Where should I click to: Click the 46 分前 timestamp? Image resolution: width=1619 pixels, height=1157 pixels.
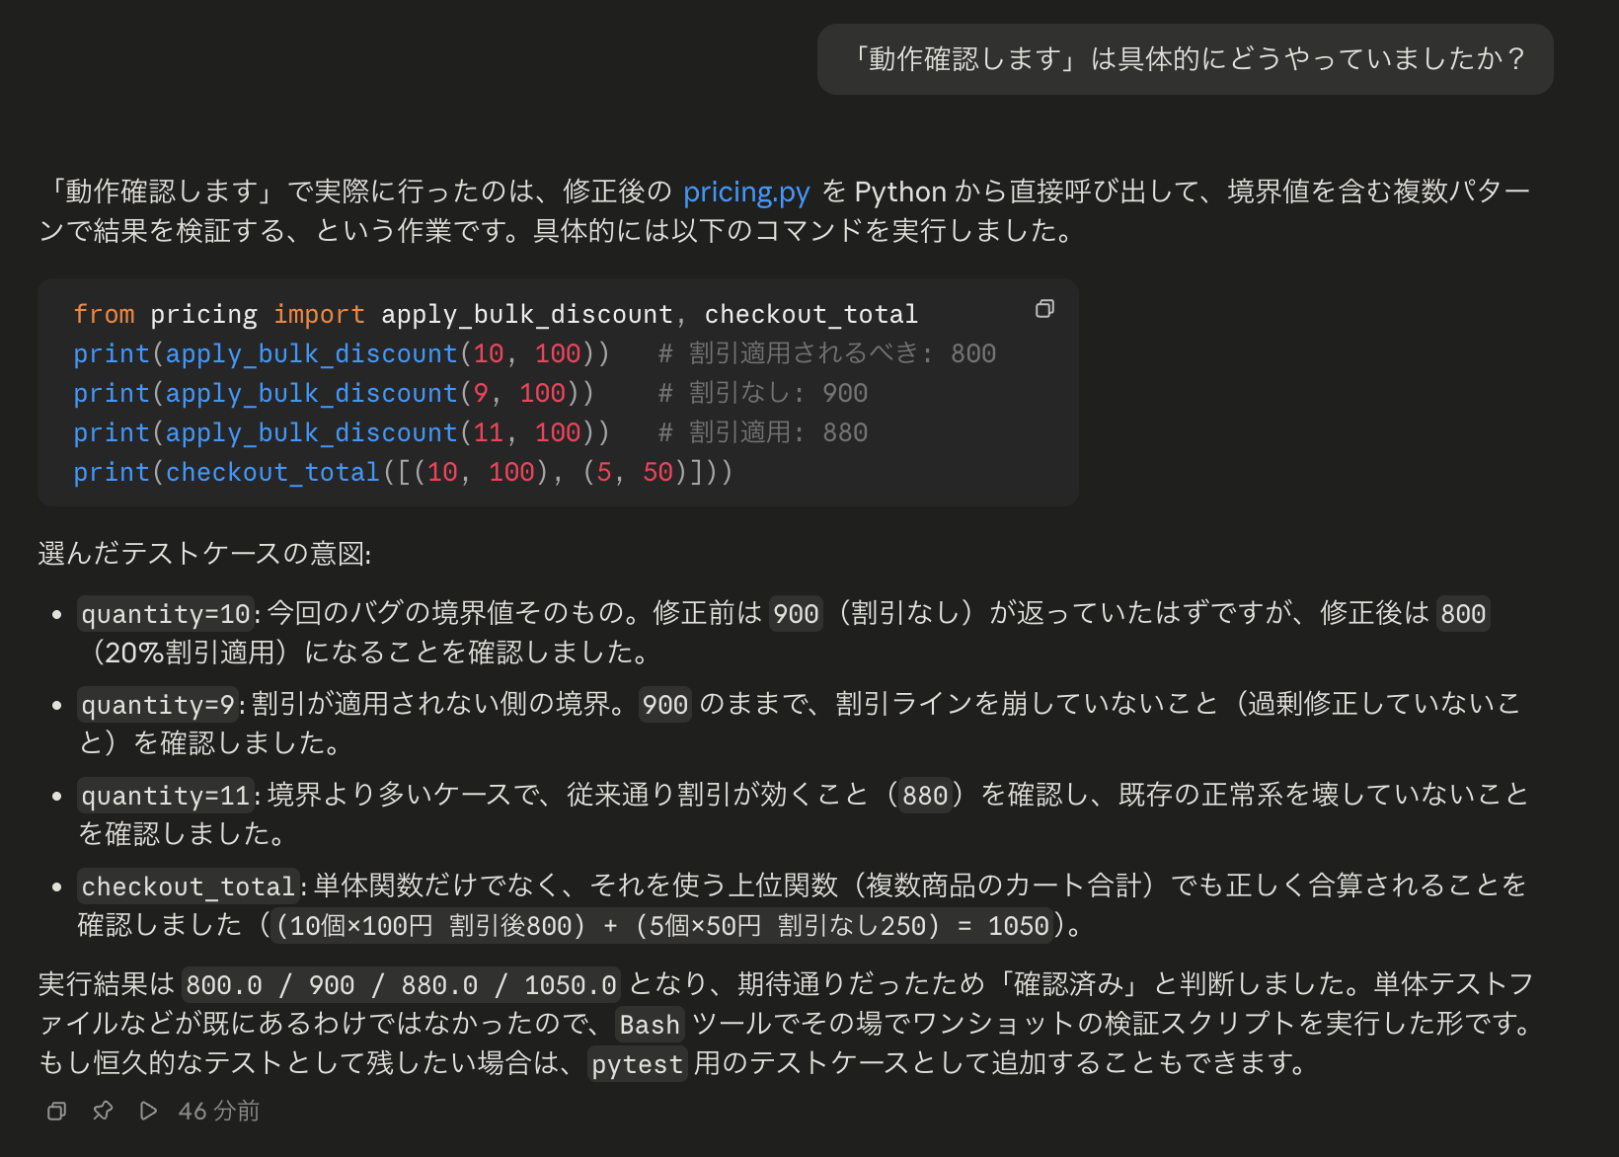click(219, 1111)
